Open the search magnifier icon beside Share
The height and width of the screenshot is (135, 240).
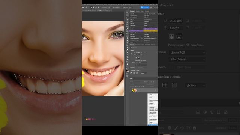(x=151, y=7)
